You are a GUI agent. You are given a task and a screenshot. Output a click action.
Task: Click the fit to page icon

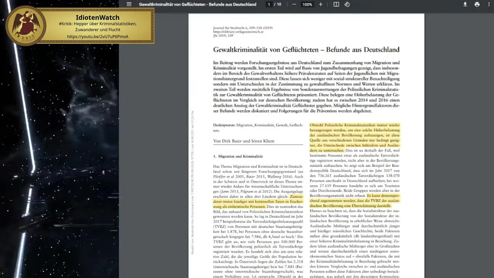(x=336, y=5)
